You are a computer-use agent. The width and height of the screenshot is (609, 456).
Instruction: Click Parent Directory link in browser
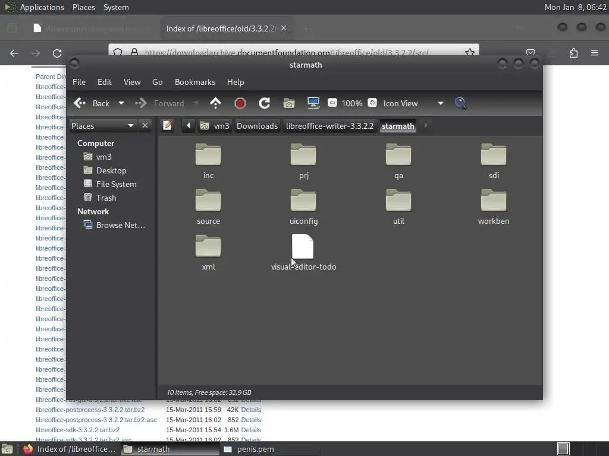pos(51,77)
